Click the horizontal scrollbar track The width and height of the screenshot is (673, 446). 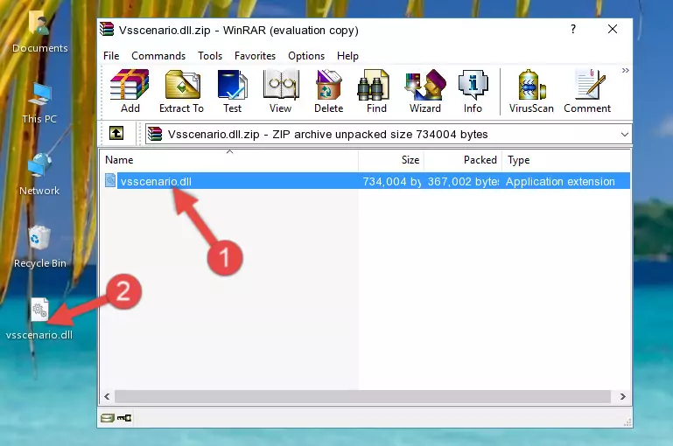(x=363, y=397)
